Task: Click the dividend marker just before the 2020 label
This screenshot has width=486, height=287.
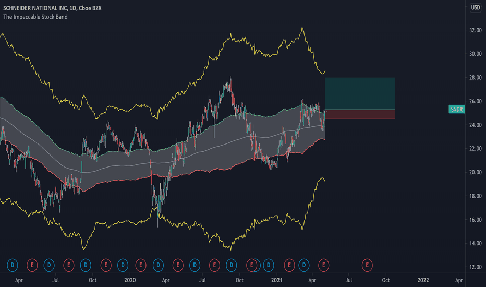Action: (x=123, y=265)
